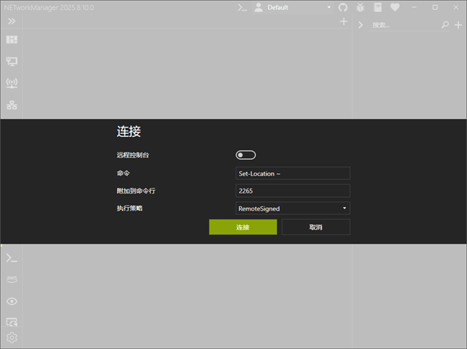The width and height of the screenshot is (467, 349).
Task: Click the heart donate icon
Action: coord(395,7)
